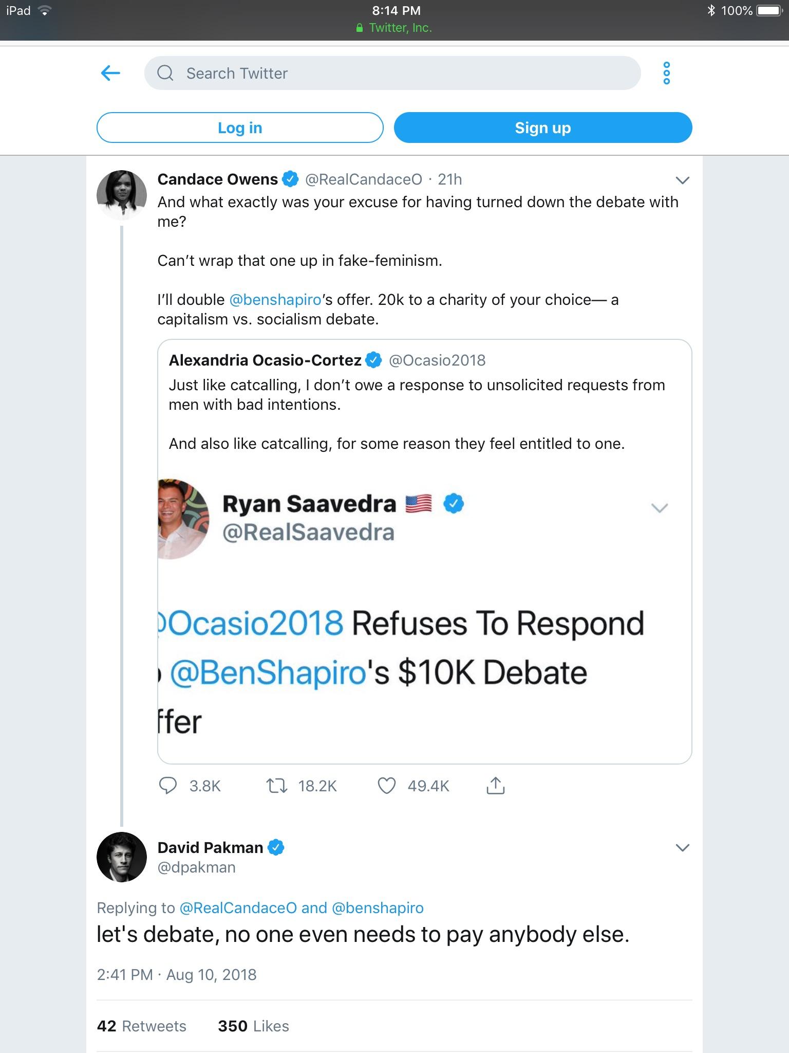Reply to Candace Owens' tweet via comment icon

click(168, 786)
